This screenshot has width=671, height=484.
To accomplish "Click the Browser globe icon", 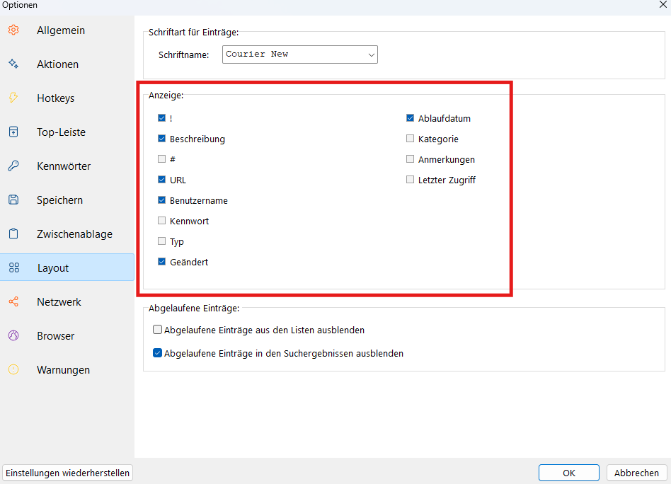I will click(x=13, y=335).
